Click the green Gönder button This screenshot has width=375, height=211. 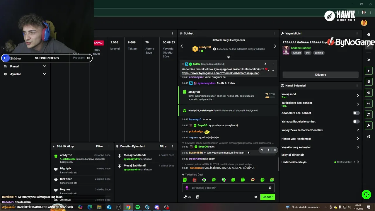click(267, 197)
